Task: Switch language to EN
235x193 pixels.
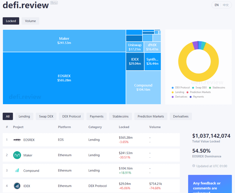Action: tap(217, 5)
